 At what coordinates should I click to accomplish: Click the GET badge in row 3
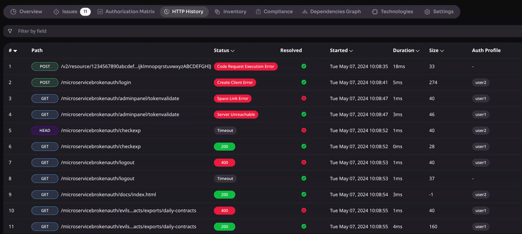[x=45, y=98]
